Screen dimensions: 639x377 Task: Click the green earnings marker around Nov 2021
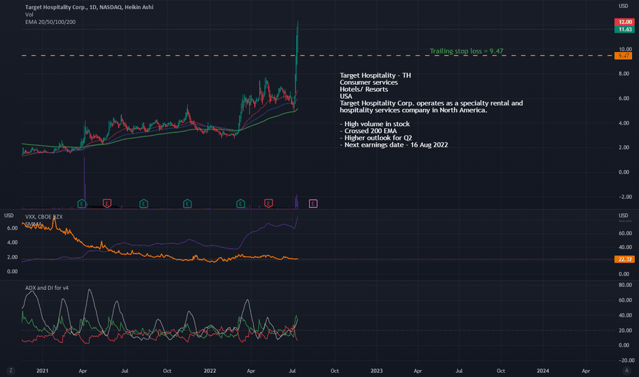pos(187,204)
